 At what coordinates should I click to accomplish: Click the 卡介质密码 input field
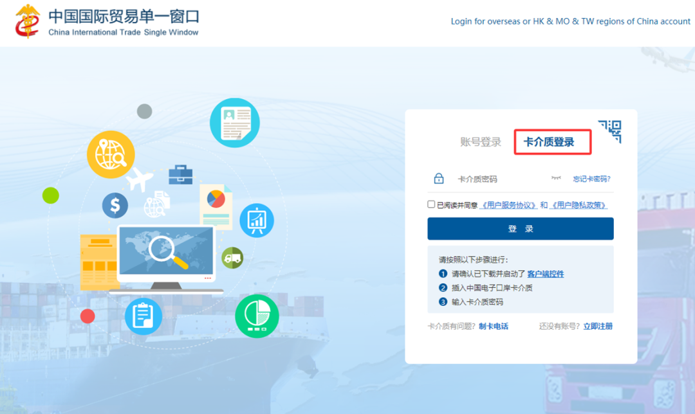point(501,179)
